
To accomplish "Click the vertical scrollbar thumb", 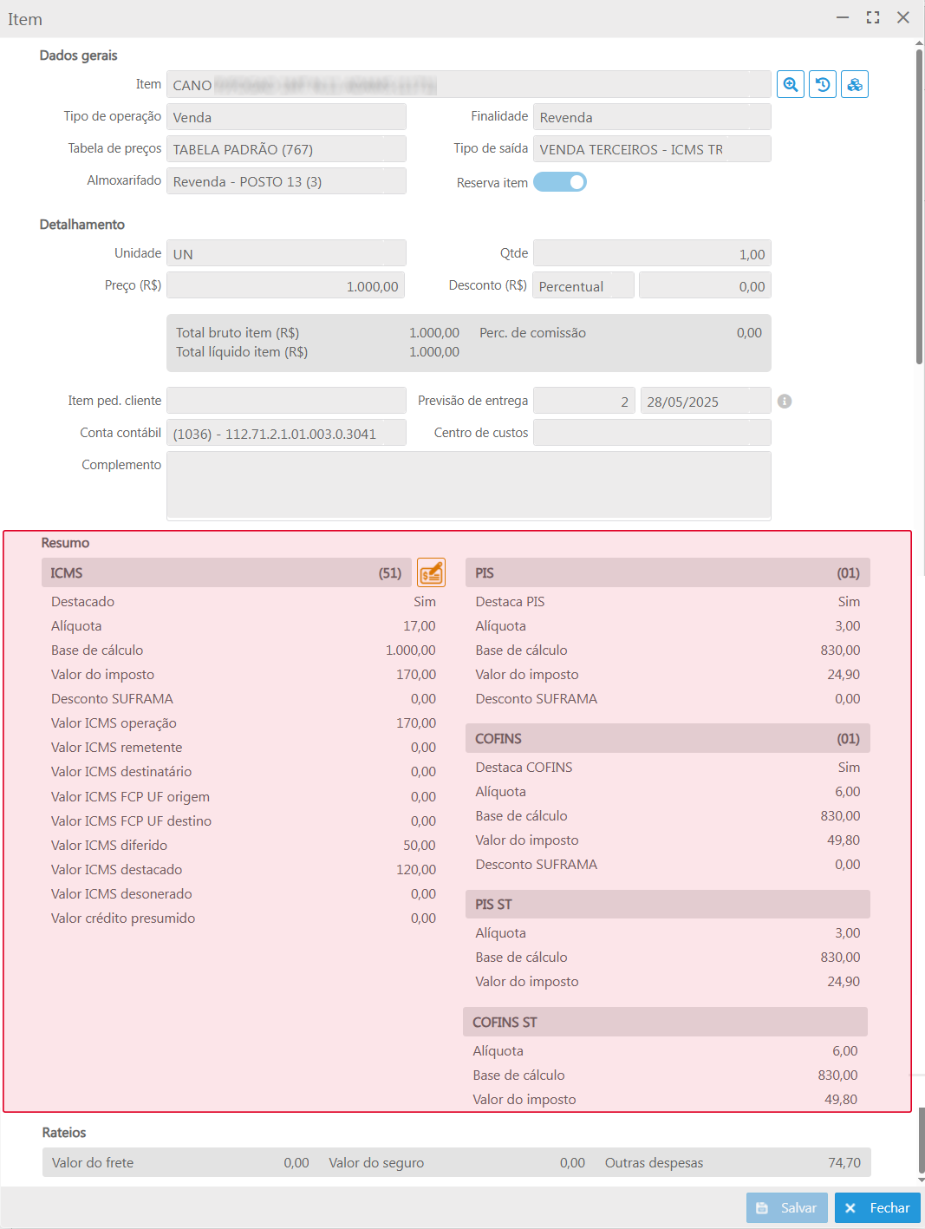I will pos(919,208).
